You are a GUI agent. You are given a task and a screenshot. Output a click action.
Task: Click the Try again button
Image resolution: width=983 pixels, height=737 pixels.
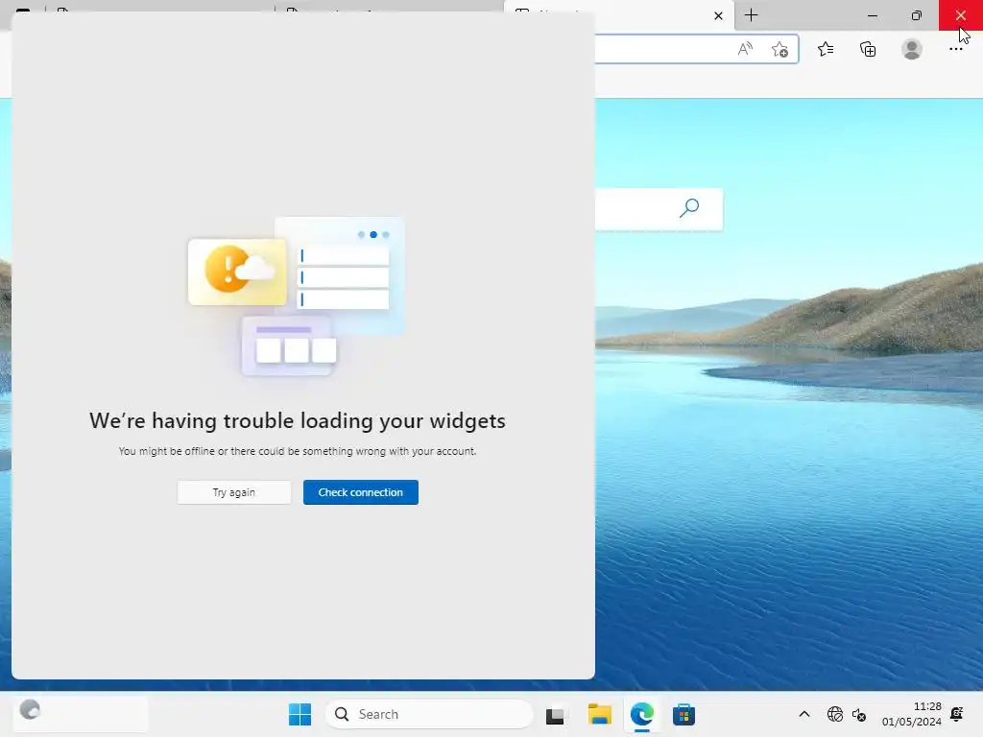[234, 492]
